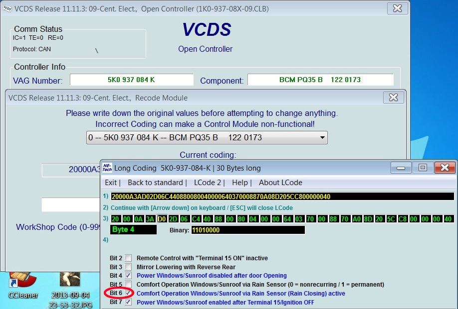
Task: Minimize the Long Coding window
Action: (401, 168)
